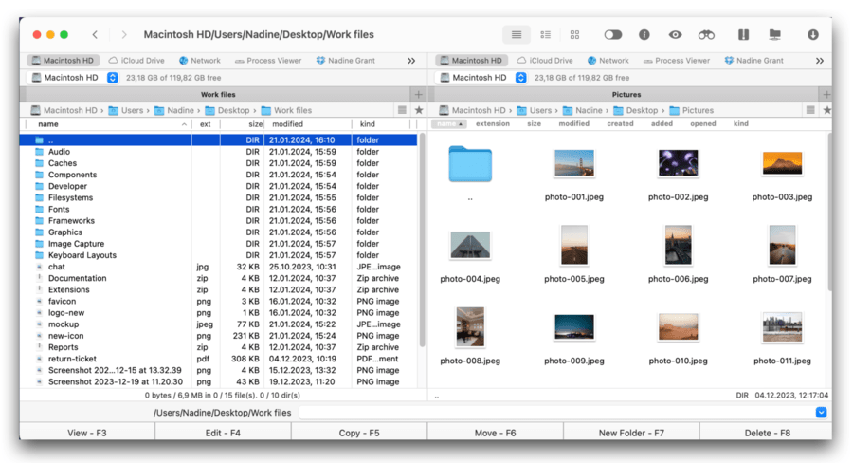
Task: Select photo-009.jpeg thumbnail
Action: tap(574, 326)
